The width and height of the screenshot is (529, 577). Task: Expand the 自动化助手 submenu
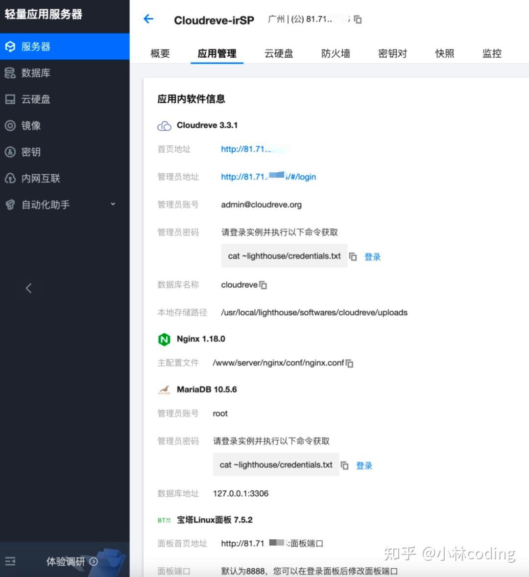[113, 204]
